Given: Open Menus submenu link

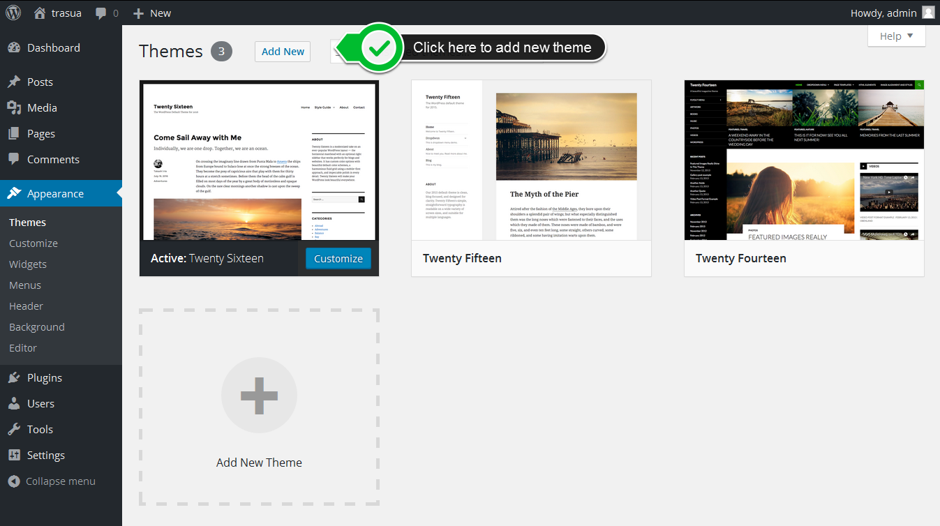Looking at the screenshot, I should [x=25, y=285].
